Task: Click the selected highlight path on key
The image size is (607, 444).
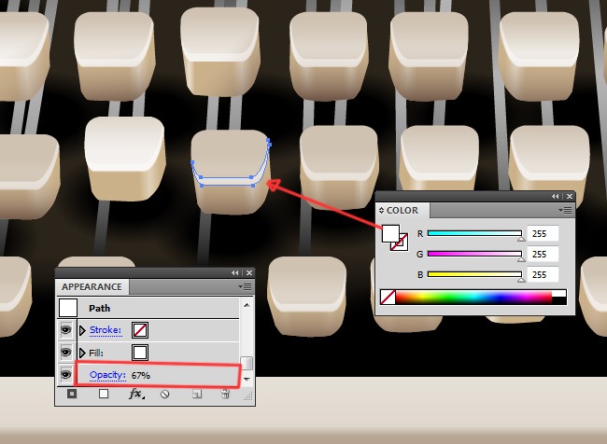Action: coord(227,182)
